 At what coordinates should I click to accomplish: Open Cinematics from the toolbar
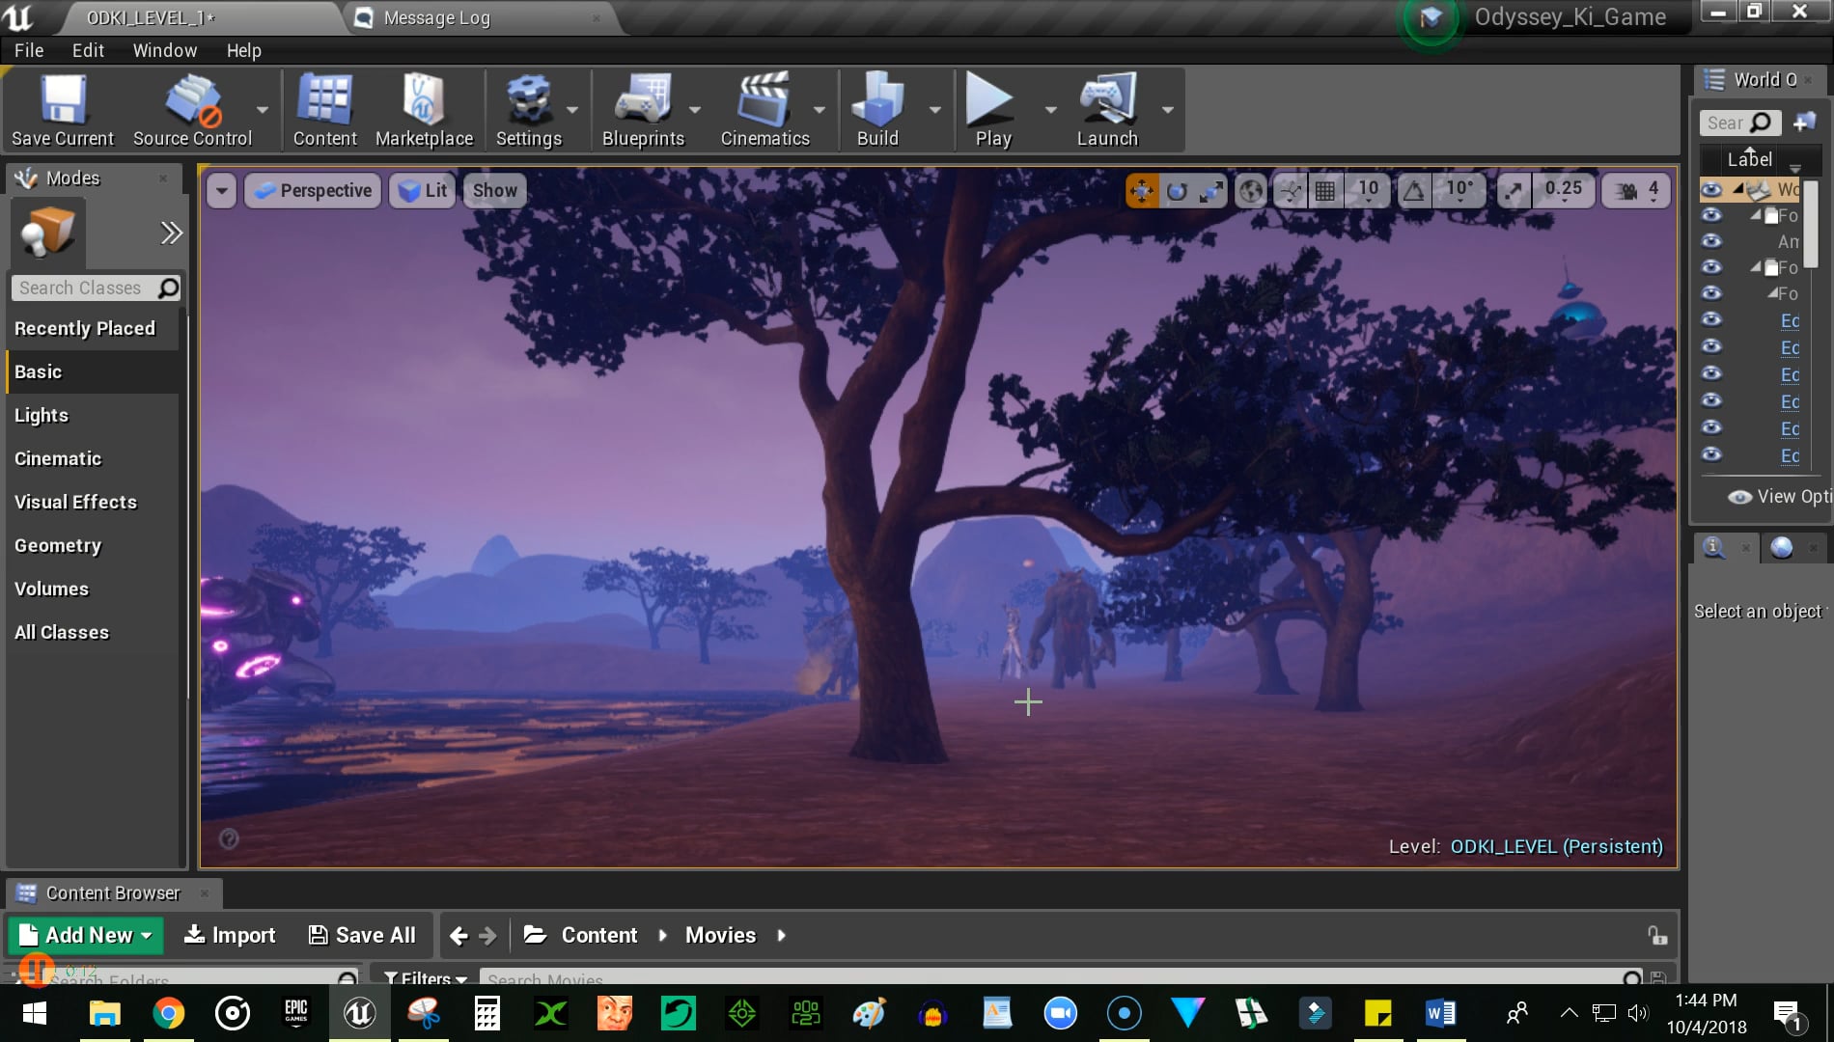point(764,109)
